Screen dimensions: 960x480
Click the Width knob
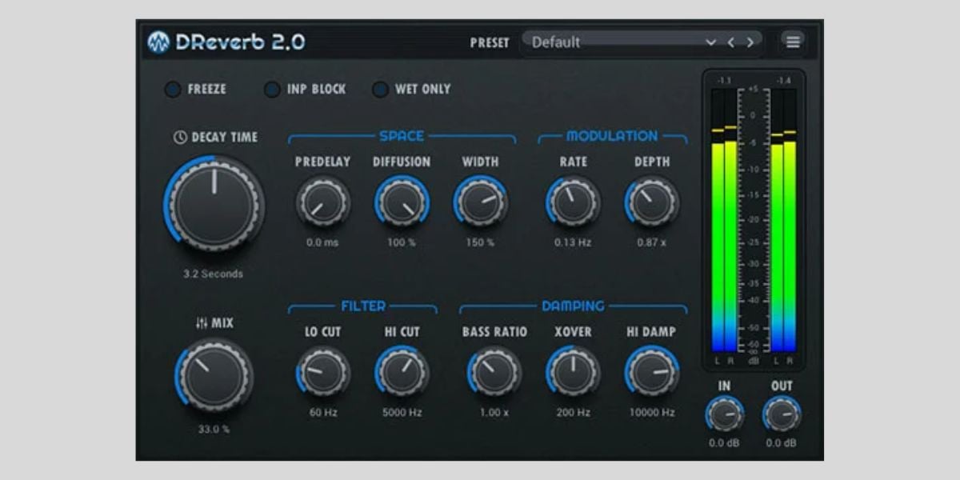[x=480, y=202]
